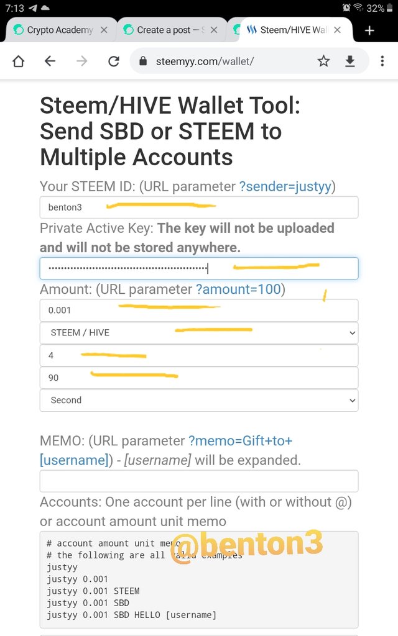Click the forward arrow icon

(x=81, y=61)
